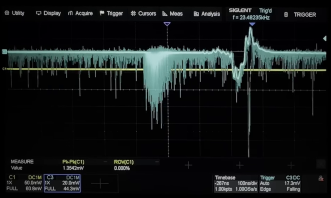Select the Pk-Pk(C1) measurement

[x=73, y=162]
